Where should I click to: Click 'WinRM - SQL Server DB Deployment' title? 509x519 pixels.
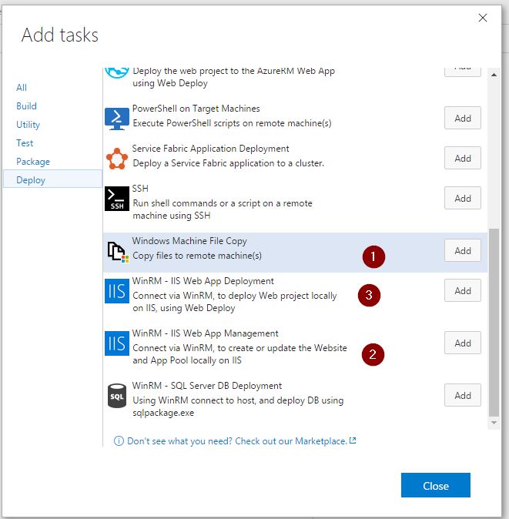[207, 386]
